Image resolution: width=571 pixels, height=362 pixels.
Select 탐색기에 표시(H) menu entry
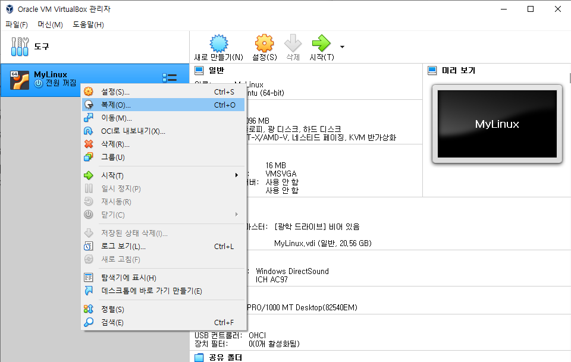click(x=163, y=278)
